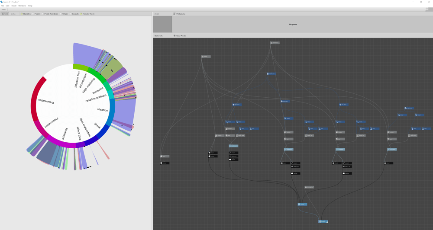Select the teal combine node above the rendered node
The image size is (433, 230).
302,204
